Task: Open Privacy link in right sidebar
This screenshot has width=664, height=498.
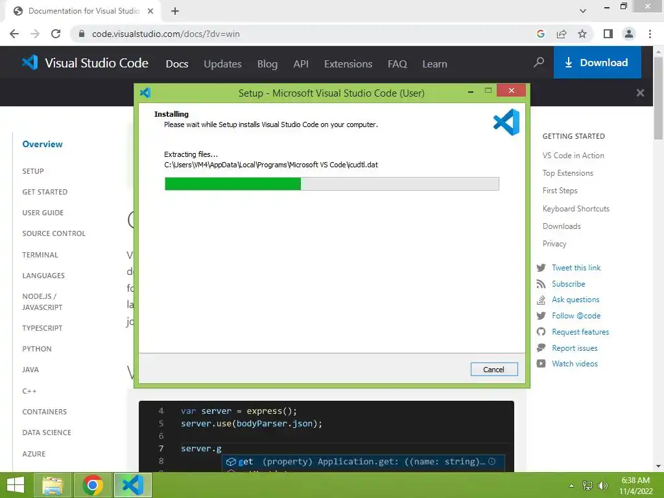Action: click(554, 244)
